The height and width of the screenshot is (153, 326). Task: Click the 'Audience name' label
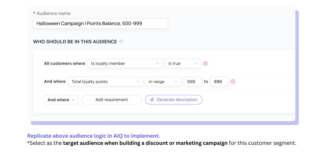(x=53, y=13)
